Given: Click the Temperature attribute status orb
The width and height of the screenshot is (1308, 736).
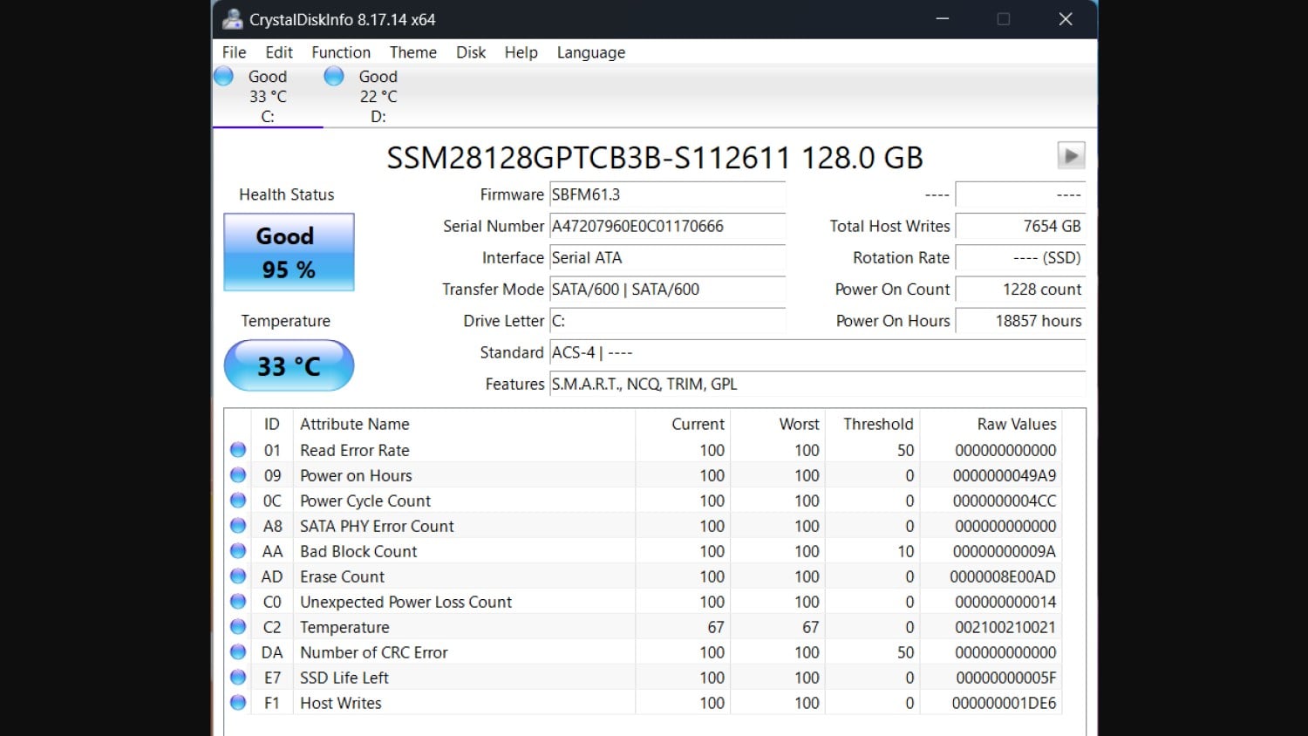Looking at the screenshot, I should pos(238,627).
